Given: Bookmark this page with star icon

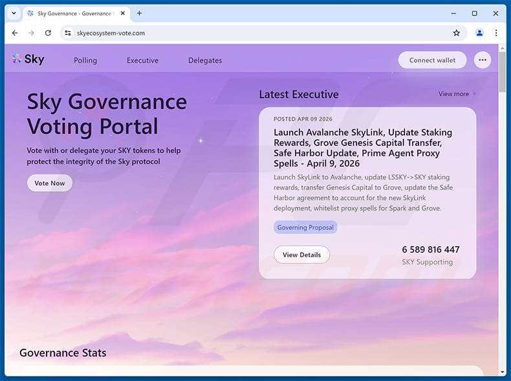Looking at the screenshot, I should [456, 33].
